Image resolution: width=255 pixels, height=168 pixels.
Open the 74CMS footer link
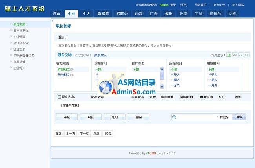(151, 153)
